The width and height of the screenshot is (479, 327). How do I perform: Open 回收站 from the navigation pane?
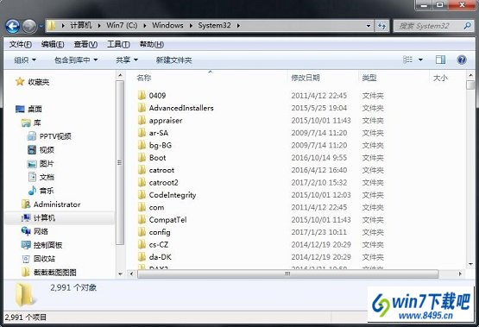pos(38,259)
